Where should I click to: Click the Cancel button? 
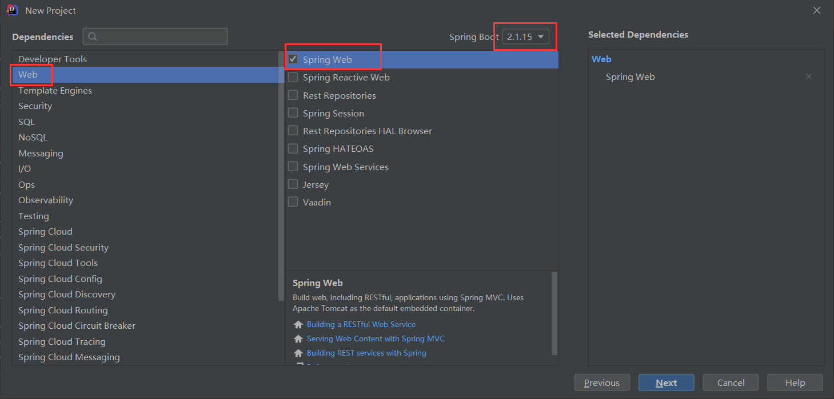[x=731, y=382]
